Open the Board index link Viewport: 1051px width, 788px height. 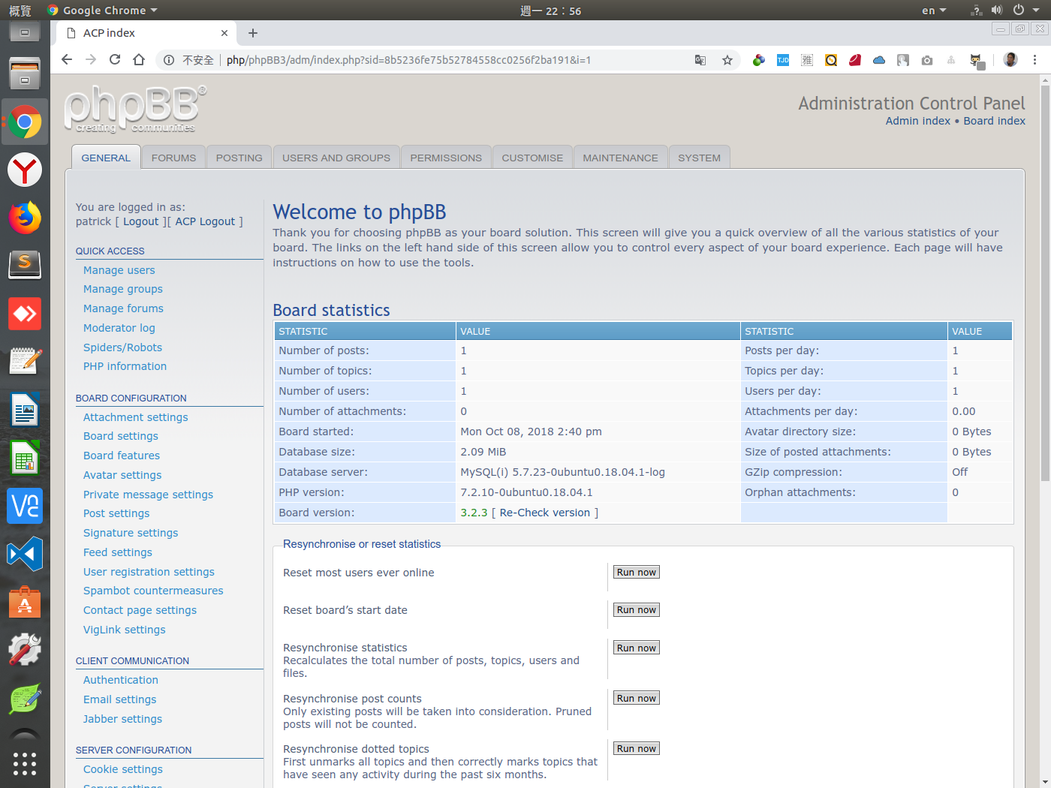pos(995,121)
